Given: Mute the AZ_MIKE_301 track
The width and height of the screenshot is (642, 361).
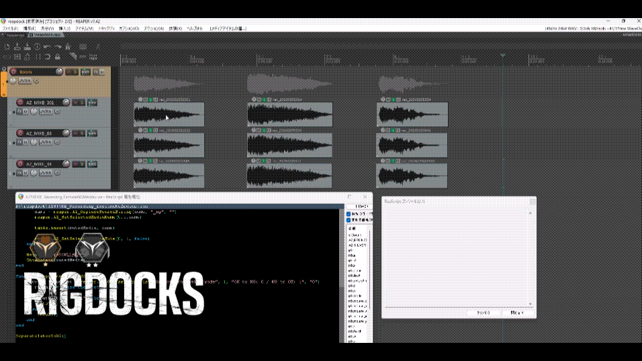Looking at the screenshot, I should (x=76, y=102).
